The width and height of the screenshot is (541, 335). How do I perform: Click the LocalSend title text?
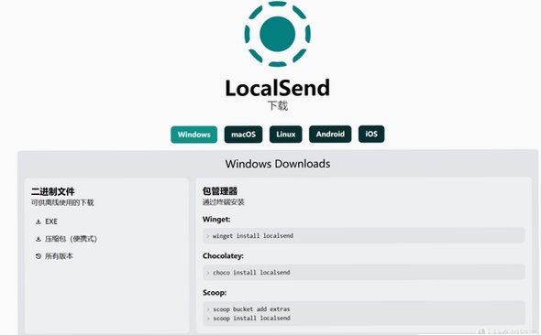tap(278, 88)
